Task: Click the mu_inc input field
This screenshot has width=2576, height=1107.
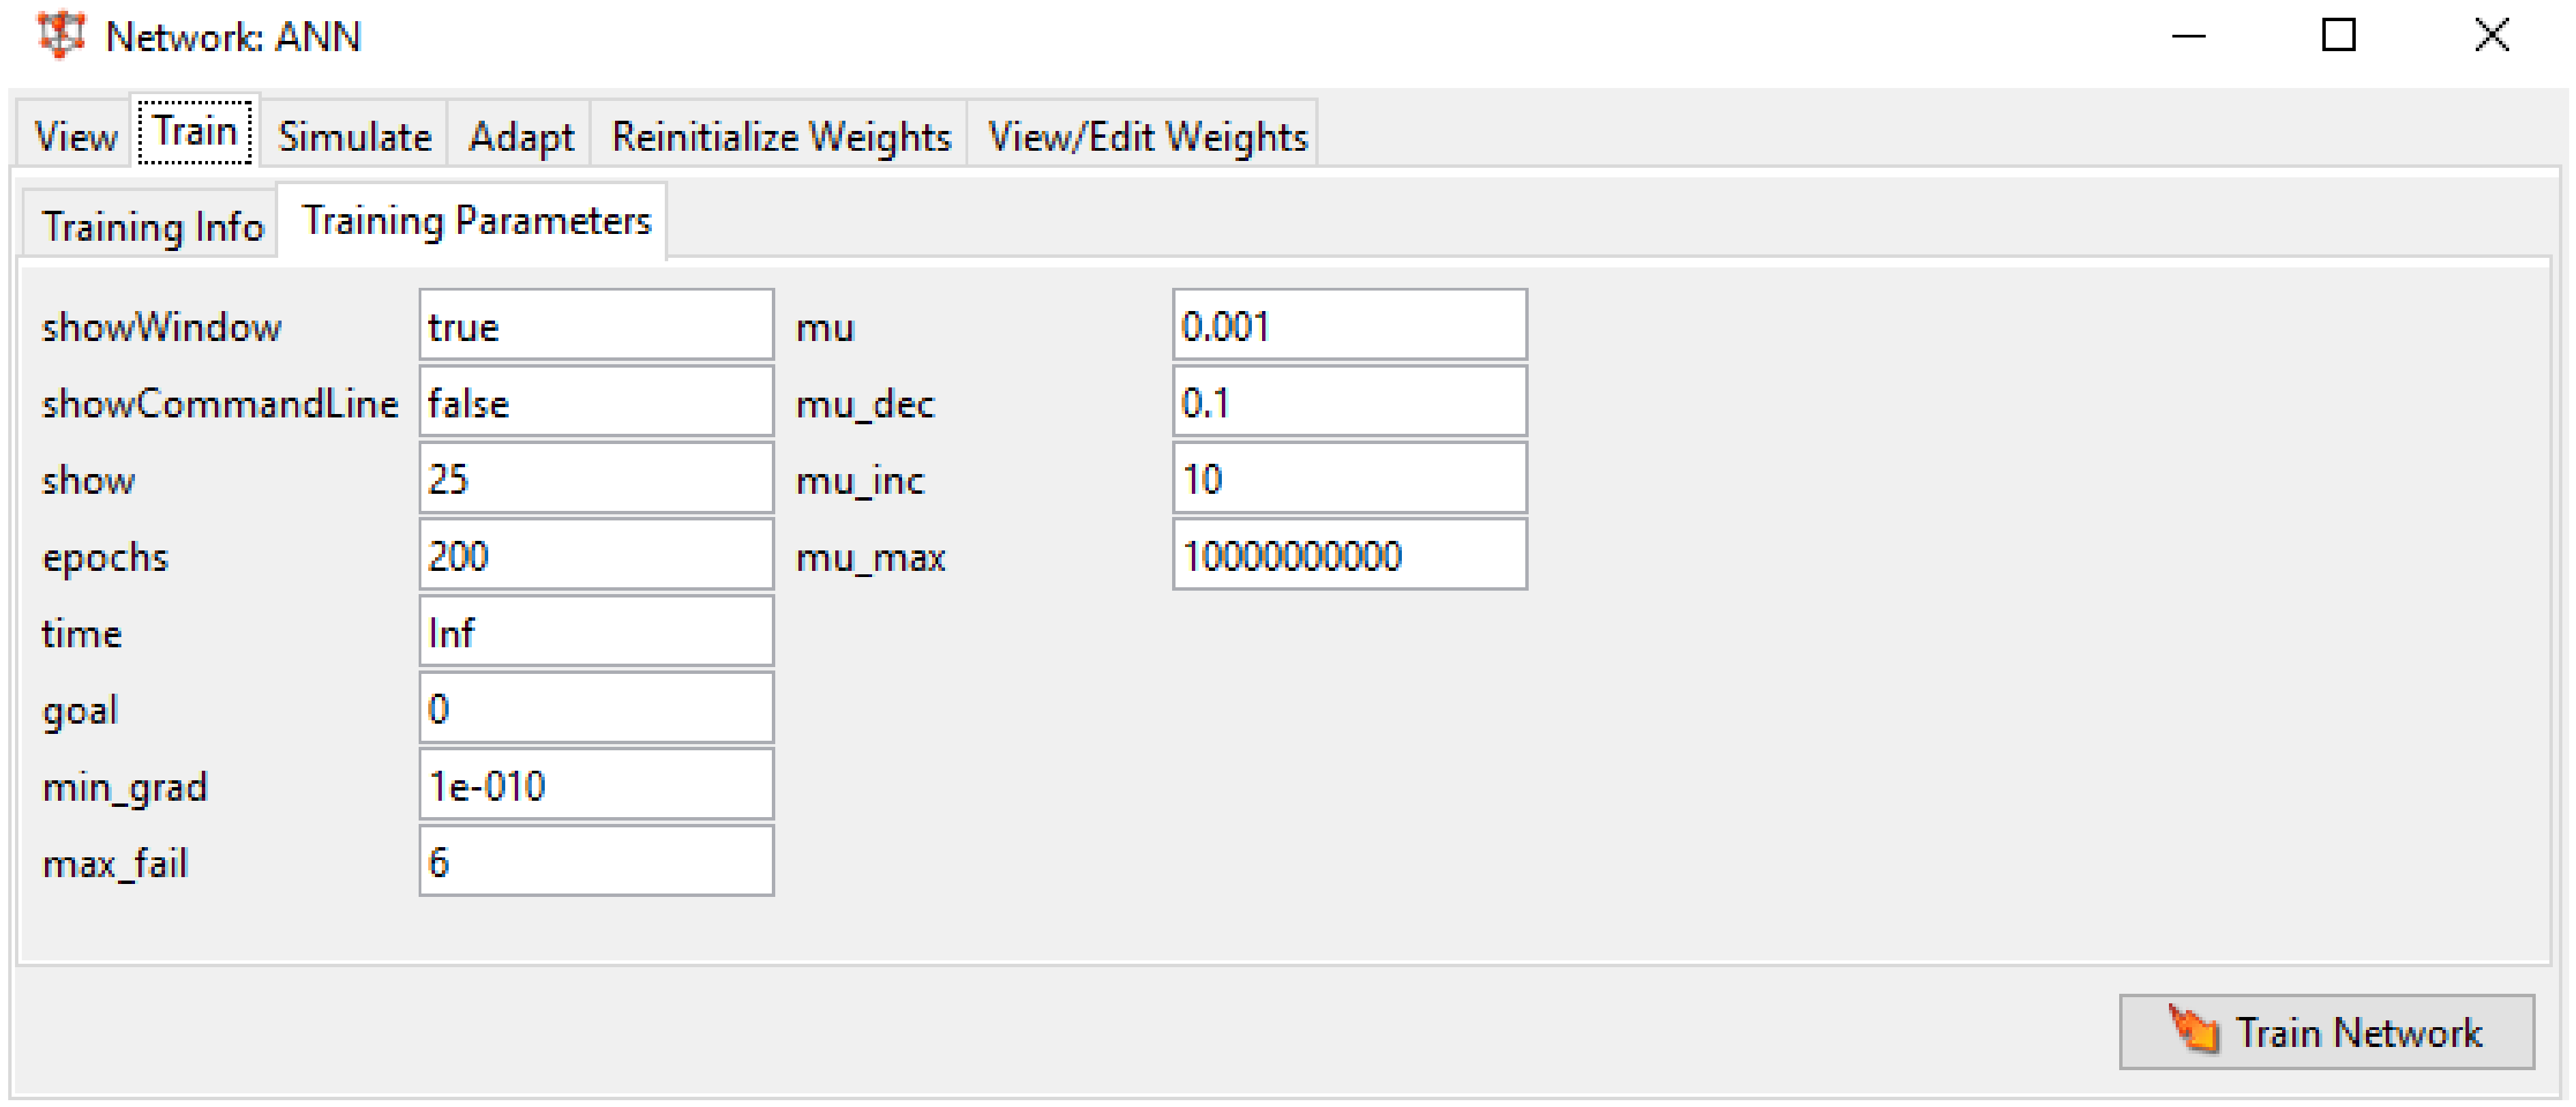Action: (1349, 479)
